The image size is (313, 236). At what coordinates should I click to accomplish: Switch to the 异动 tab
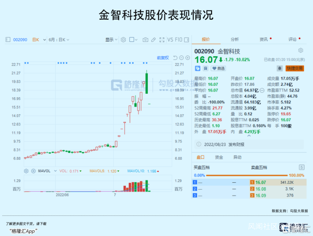point(238,157)
